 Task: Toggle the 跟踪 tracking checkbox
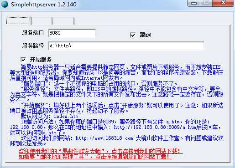[x=133, y=35]
